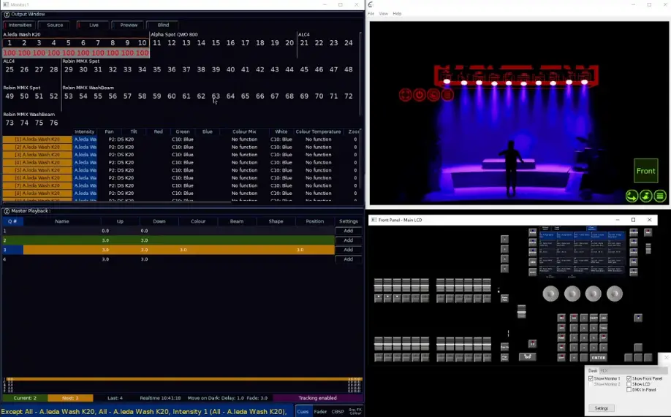671x417 pixels.
Task: Click the Desk FLX field in popup
Action: [633, 370]
